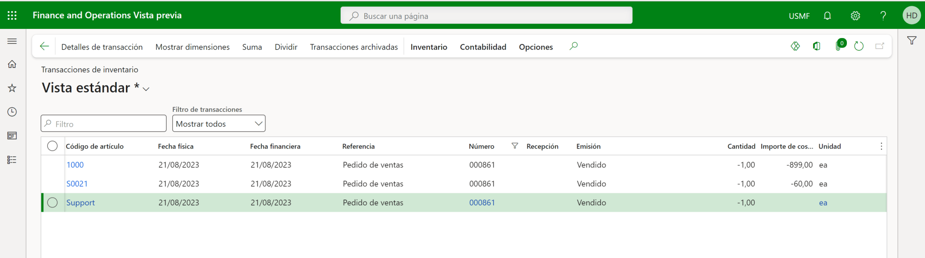Open the Mostrar todos transaction filter dropdown
Image resolution: width=925 pixels, height=258 pixels.
point(219,124)
